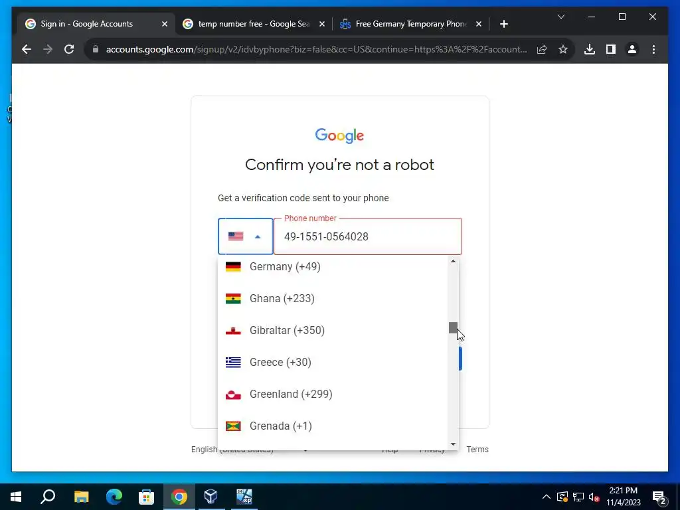Image resolution: width=680 pixels, height=510 pixels.
Task: Select Greece (+30) from the list
Action: pos(333,362)
